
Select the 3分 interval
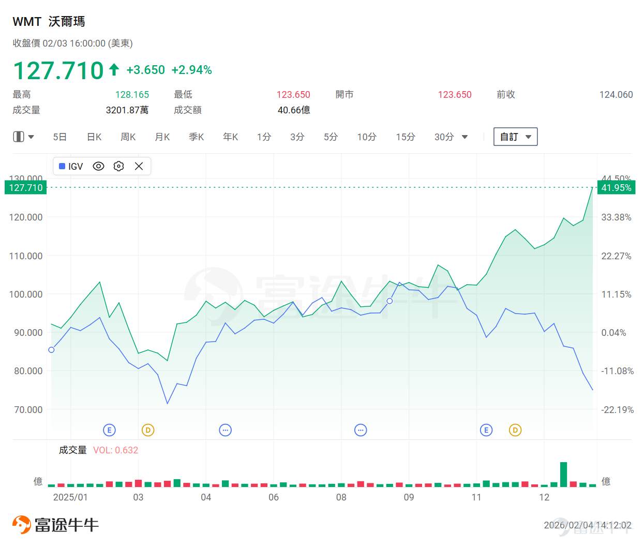(x=297, y=137)
